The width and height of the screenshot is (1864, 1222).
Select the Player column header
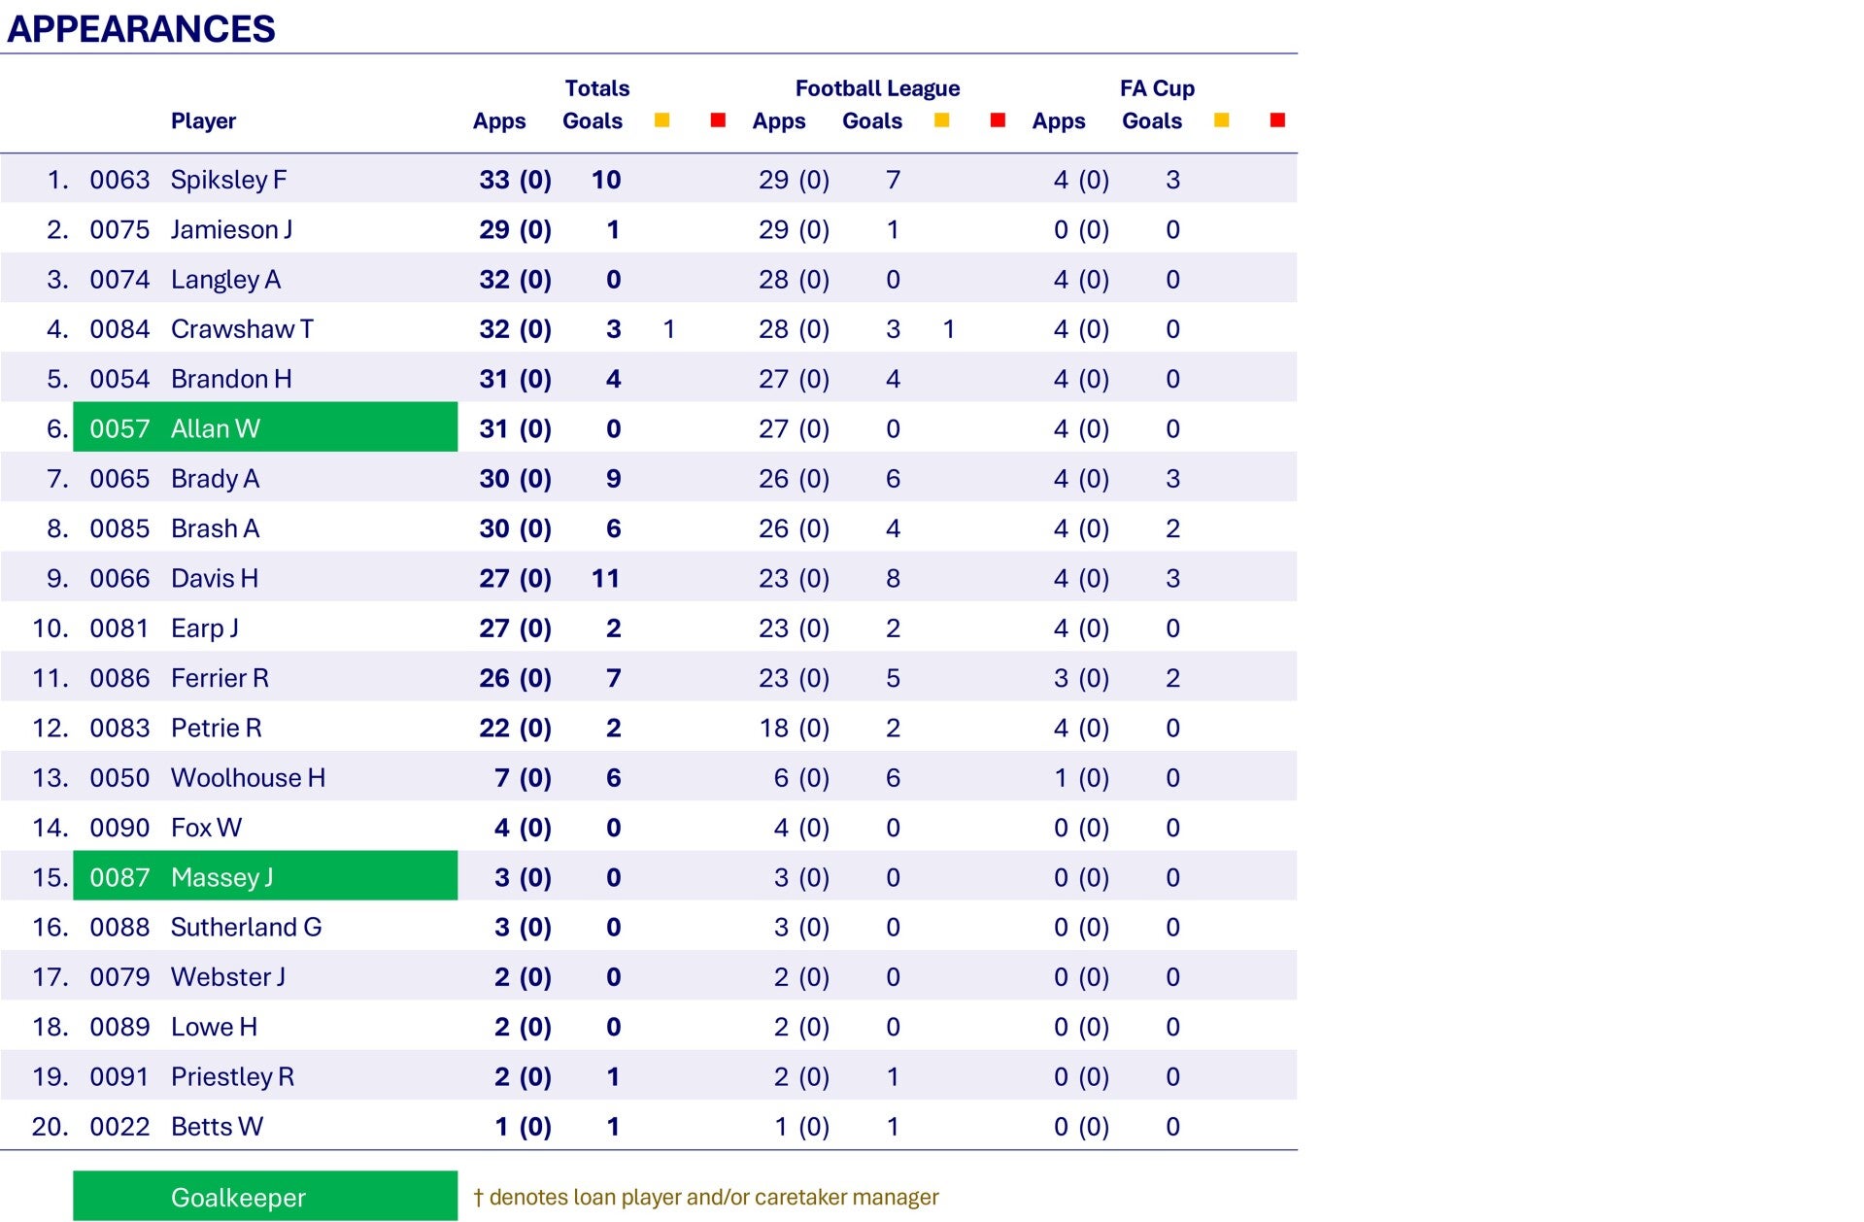point(203,121)
